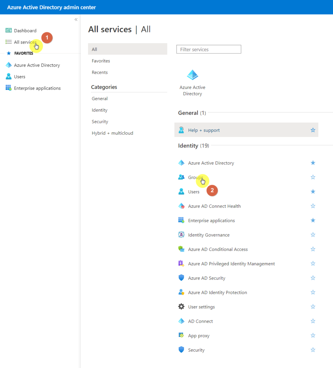
Task: Click the Security shield icon at list bottom
Action: point(181,350)
